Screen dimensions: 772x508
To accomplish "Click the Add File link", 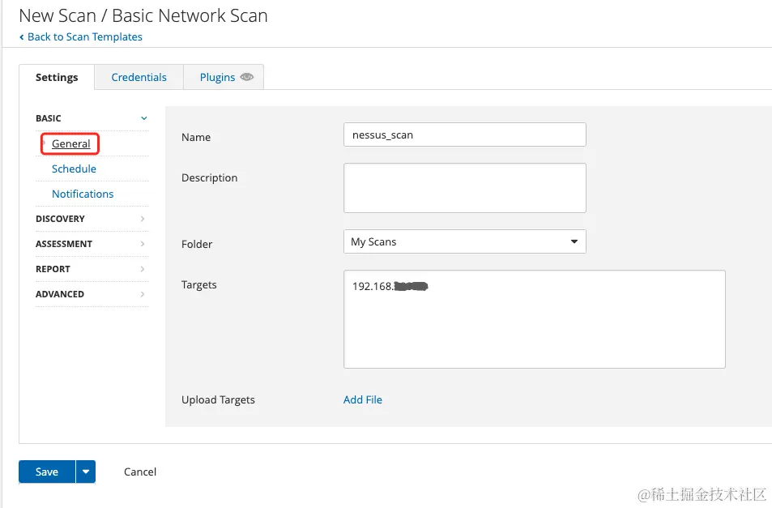I will tap(362, 399).
